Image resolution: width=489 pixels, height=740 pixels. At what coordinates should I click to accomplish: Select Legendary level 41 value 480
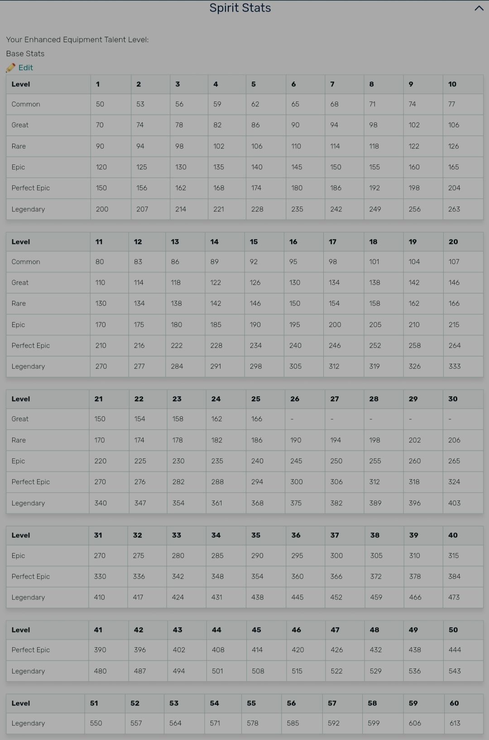coord(100,671)
